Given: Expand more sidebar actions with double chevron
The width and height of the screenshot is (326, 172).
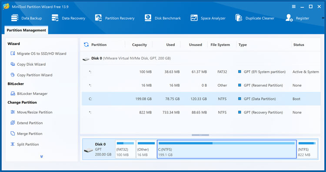Looking at the screenshot, I should [x=42, y=156].
